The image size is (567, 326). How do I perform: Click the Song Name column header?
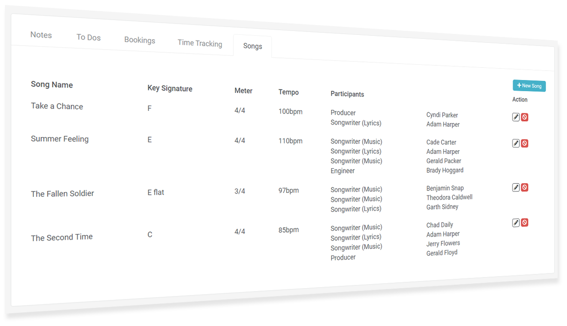pyautogui.click(x=52, y=85)
